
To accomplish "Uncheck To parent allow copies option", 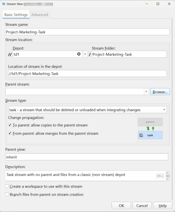I will (10, 125).
